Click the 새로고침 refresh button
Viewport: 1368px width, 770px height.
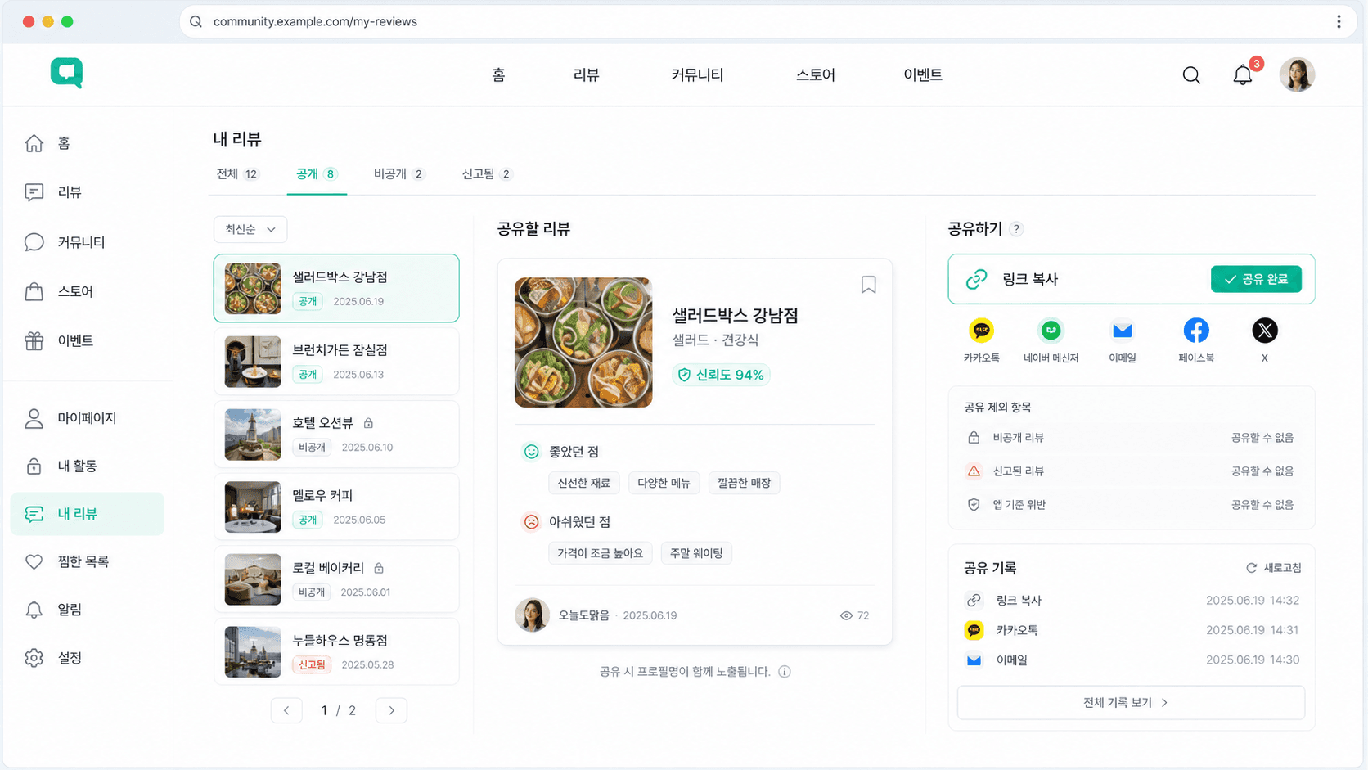tap(1273, 568)
